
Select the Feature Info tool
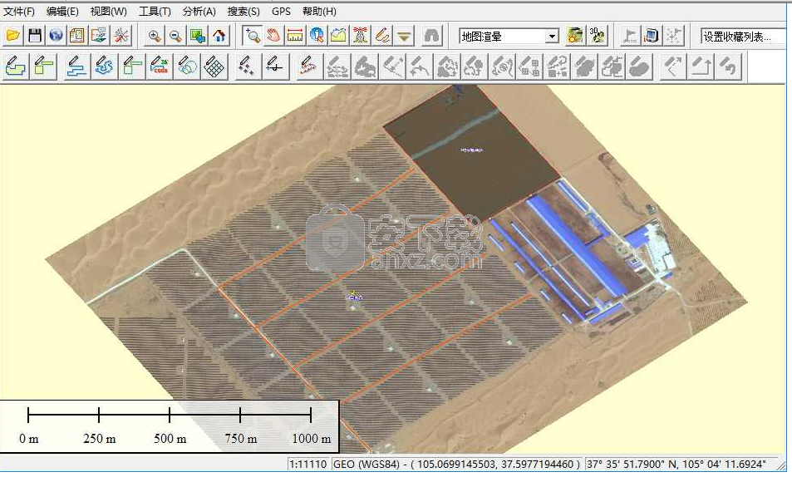tap(317, 36)
